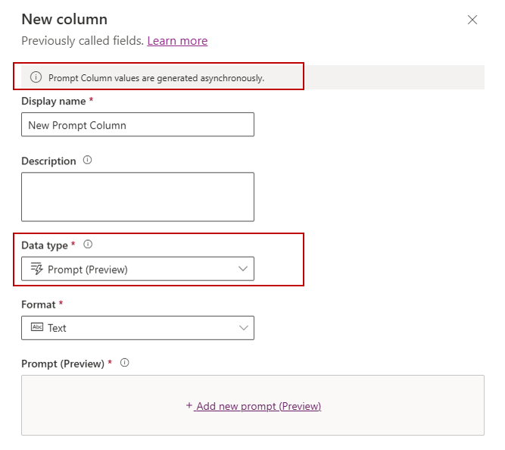Expand Format using its chevron arrow

click(243, 328)
